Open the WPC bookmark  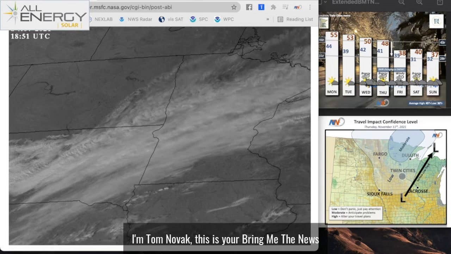(224, 19)
